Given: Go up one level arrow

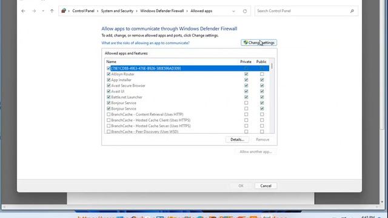Looking at the screenshot, I should pos(52,11).
